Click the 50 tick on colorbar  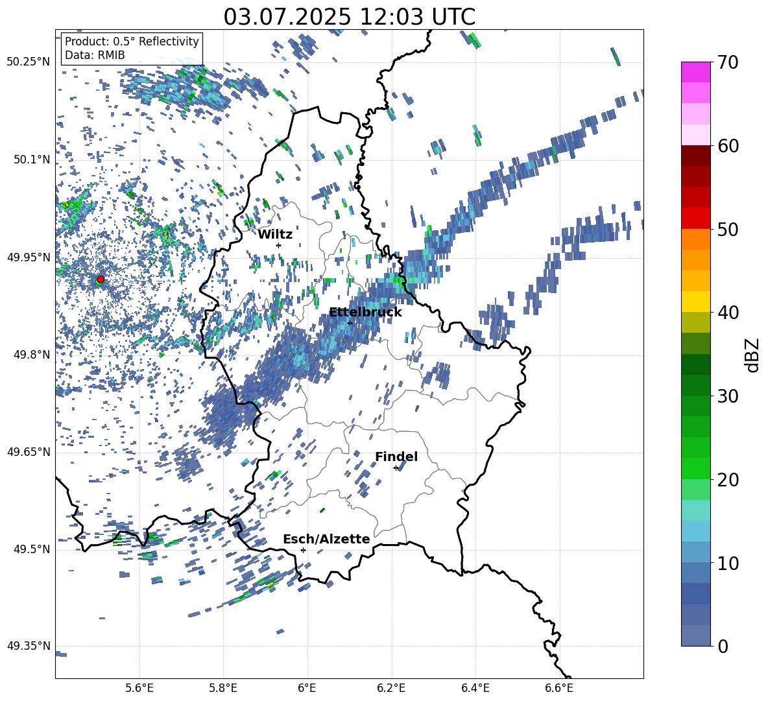tap(728, 229)
